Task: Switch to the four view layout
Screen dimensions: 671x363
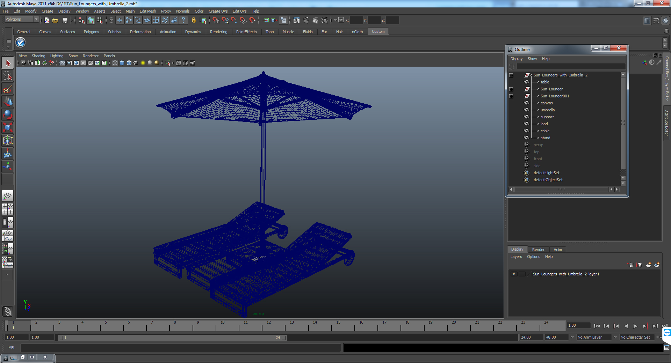Action: (8, 209)
